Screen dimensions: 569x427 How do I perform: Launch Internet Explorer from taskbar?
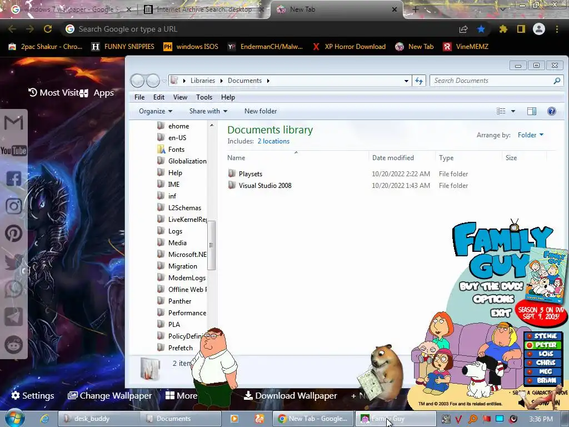click(x=44, y=419)
